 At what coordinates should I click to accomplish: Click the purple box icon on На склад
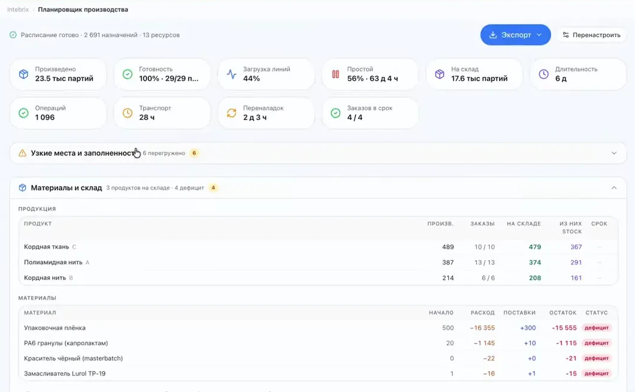pos(440,74)
